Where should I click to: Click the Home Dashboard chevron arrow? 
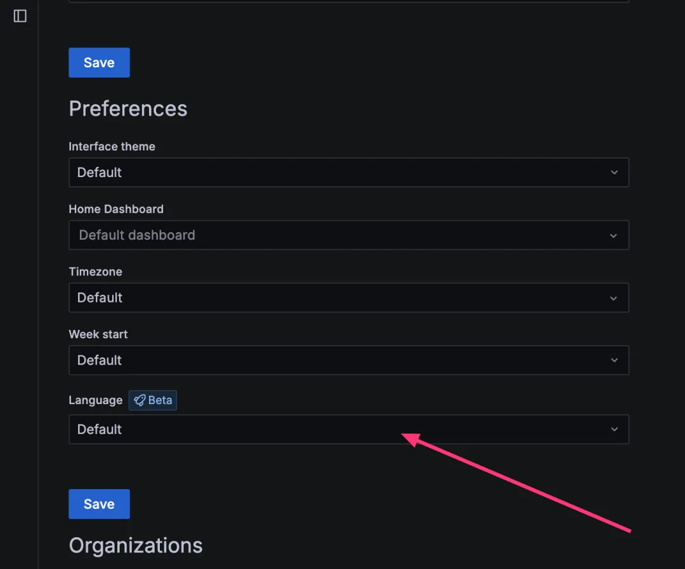click(614, 235)
